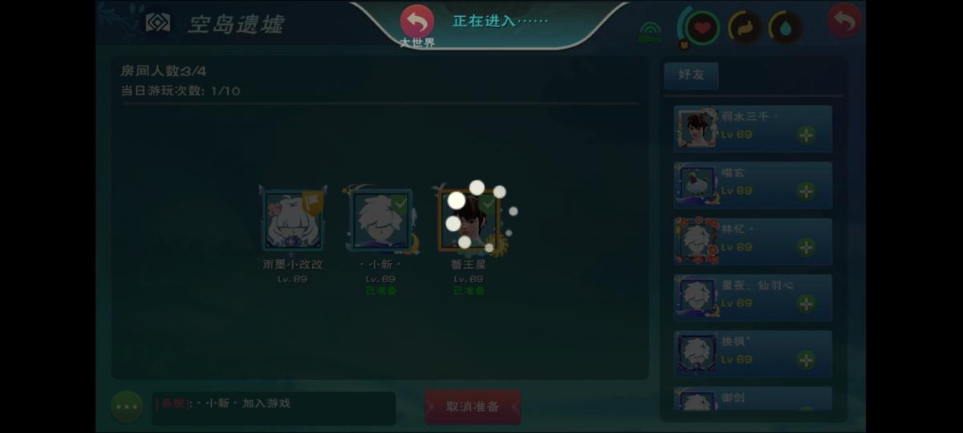Open the heart health status icon

pos(703,28)
